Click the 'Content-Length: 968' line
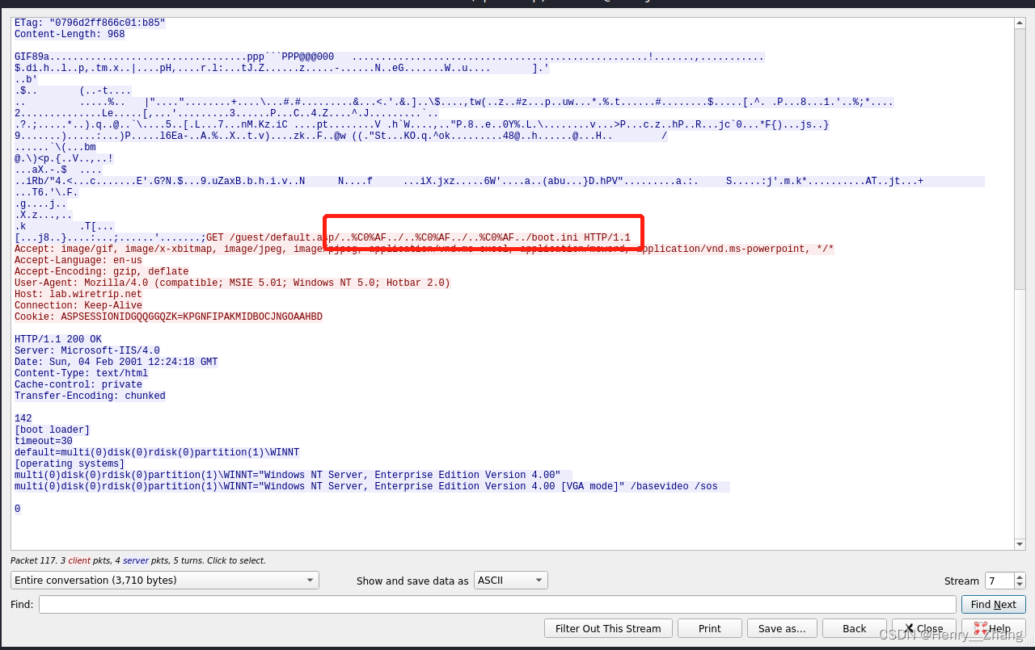 pos(70,34)
